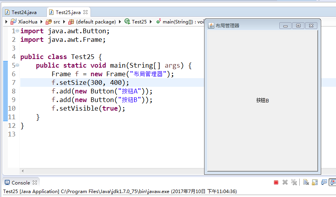336x197 pixels.
Task: Expand the breadcrumb arrow after XiaoHua
Action: click(x=42, y=21)
